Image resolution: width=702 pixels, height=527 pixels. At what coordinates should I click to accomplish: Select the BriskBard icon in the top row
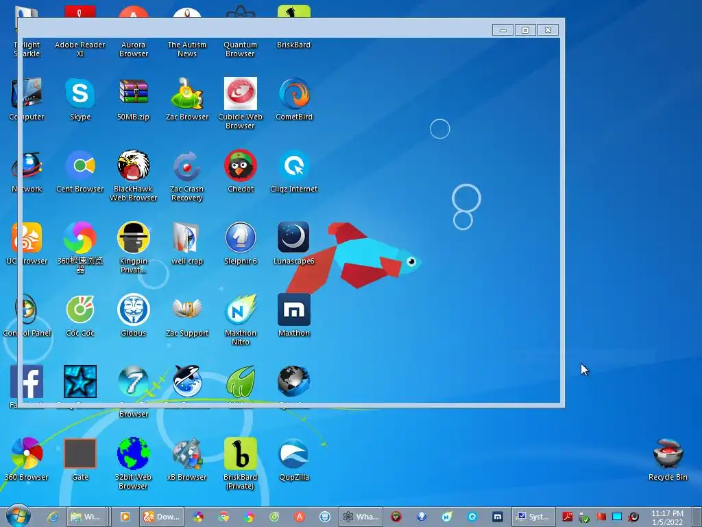[x=293, y=27]
